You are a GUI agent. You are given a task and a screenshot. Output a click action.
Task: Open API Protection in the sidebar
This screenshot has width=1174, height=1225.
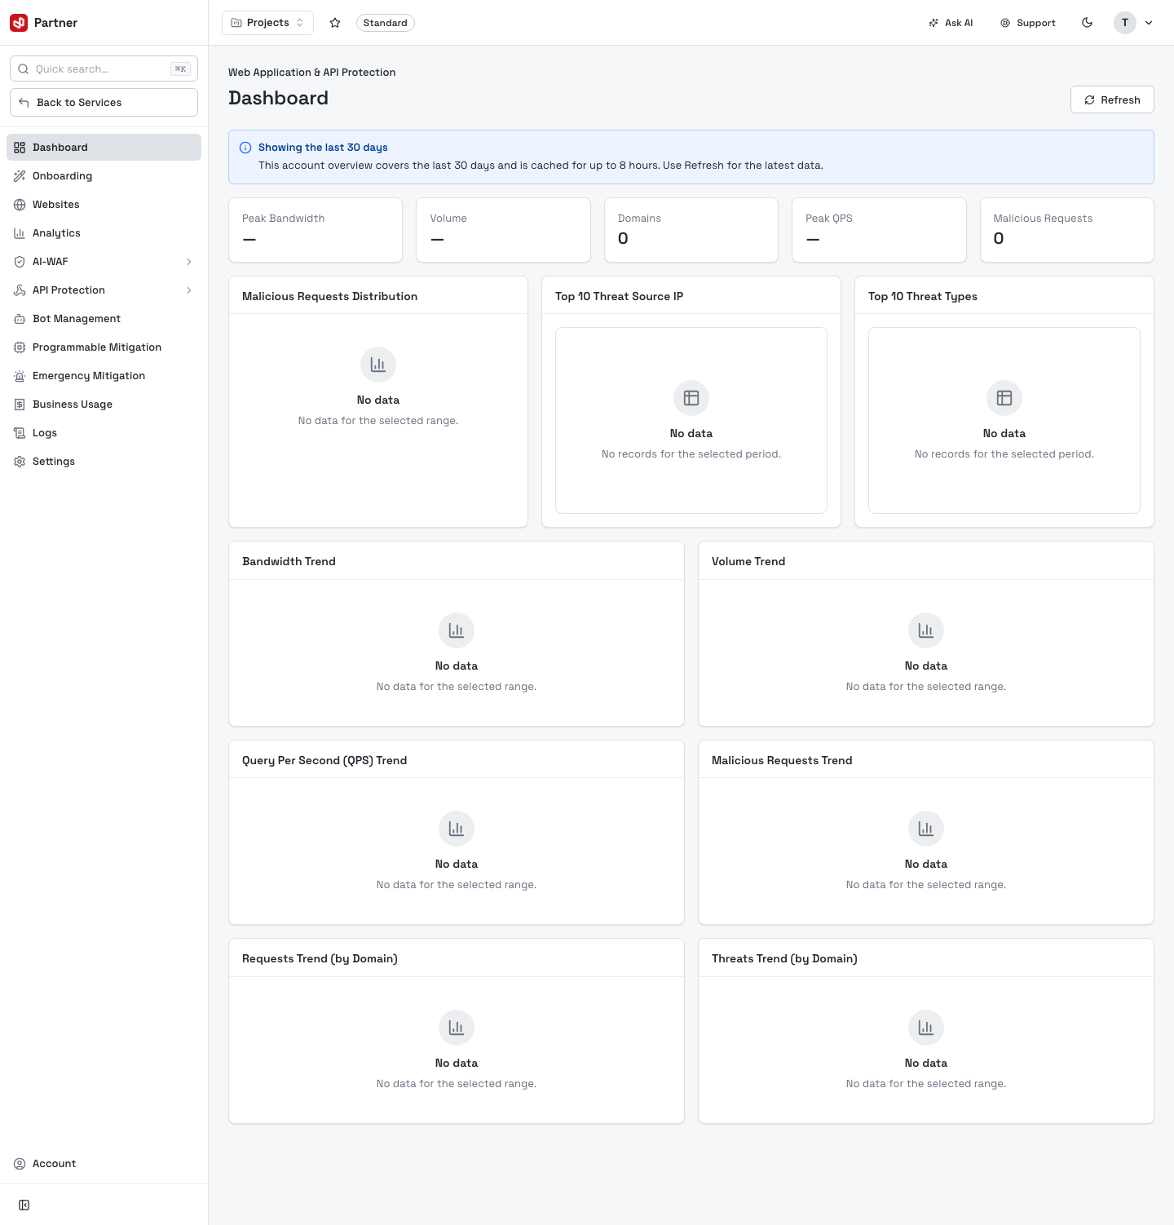pyautogui.click(x=104, y=290)
